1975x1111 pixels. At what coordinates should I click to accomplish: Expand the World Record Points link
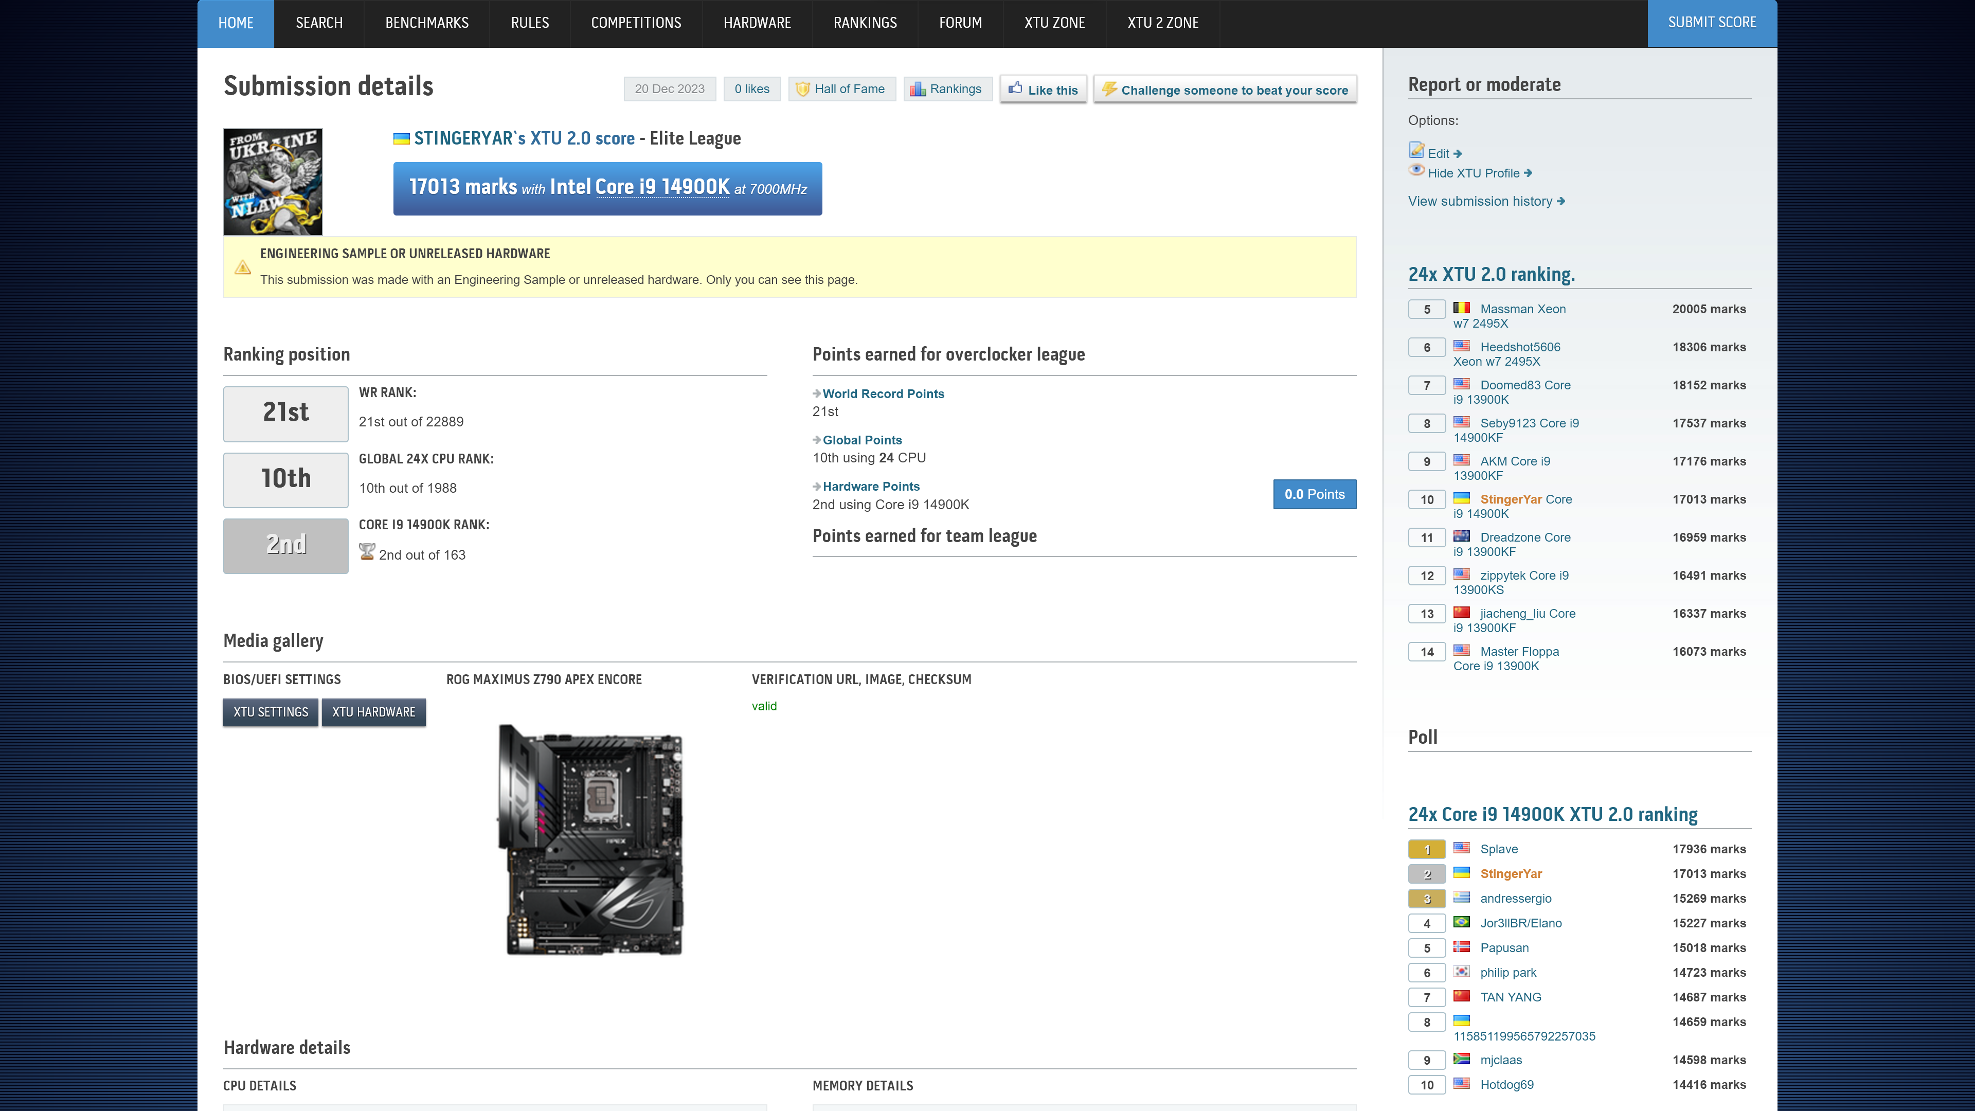883,393
